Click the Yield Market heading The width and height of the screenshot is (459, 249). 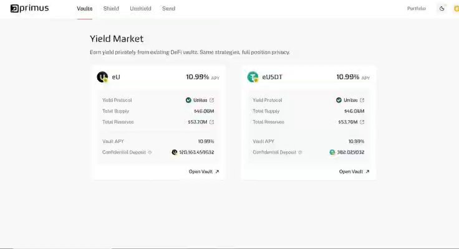[x=117, y=39]
